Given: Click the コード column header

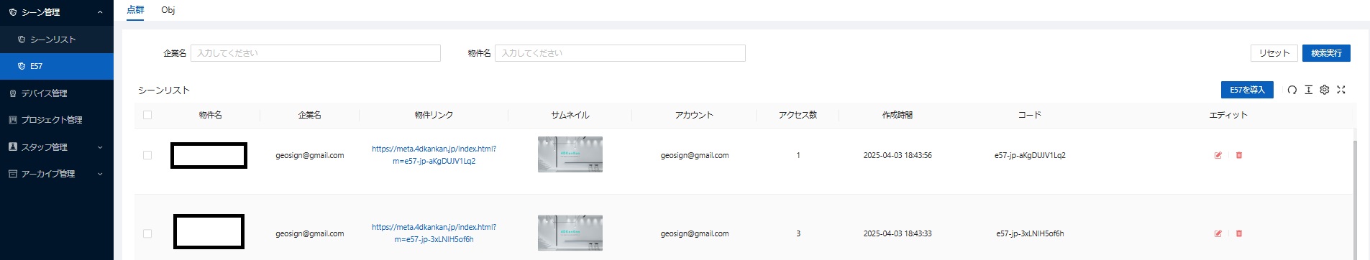Looking at the screenshot, I should (x=1030, y=115).
